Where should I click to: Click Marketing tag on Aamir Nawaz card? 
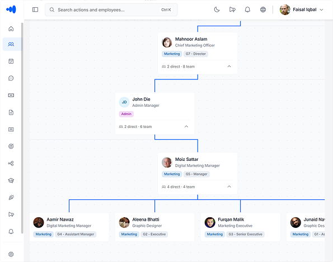[43, 234]
